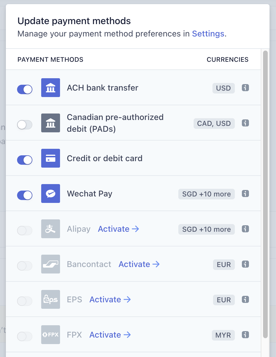The height and width of the screenshot is (357, 276).
Task: Activate the Bancontact payment method
Action: coord(139,264)
